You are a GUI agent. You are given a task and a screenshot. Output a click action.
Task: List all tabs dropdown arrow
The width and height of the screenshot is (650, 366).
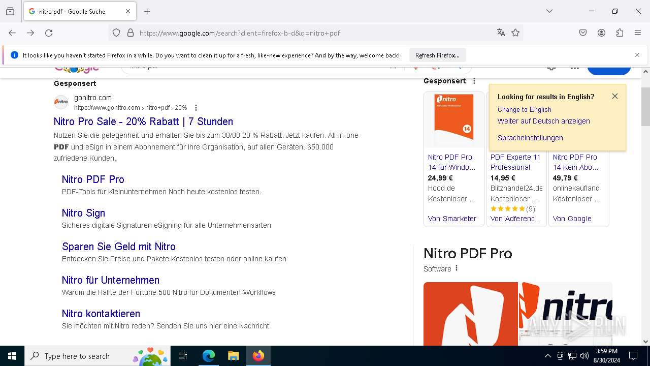pos(549,11)
